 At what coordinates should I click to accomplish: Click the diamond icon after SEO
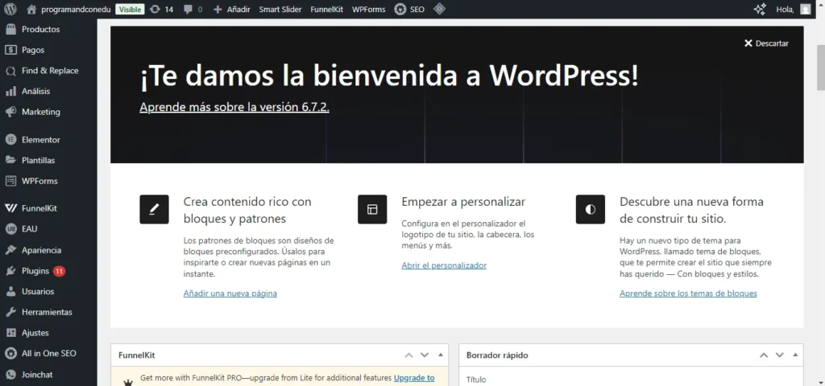(x=439, y=9)
